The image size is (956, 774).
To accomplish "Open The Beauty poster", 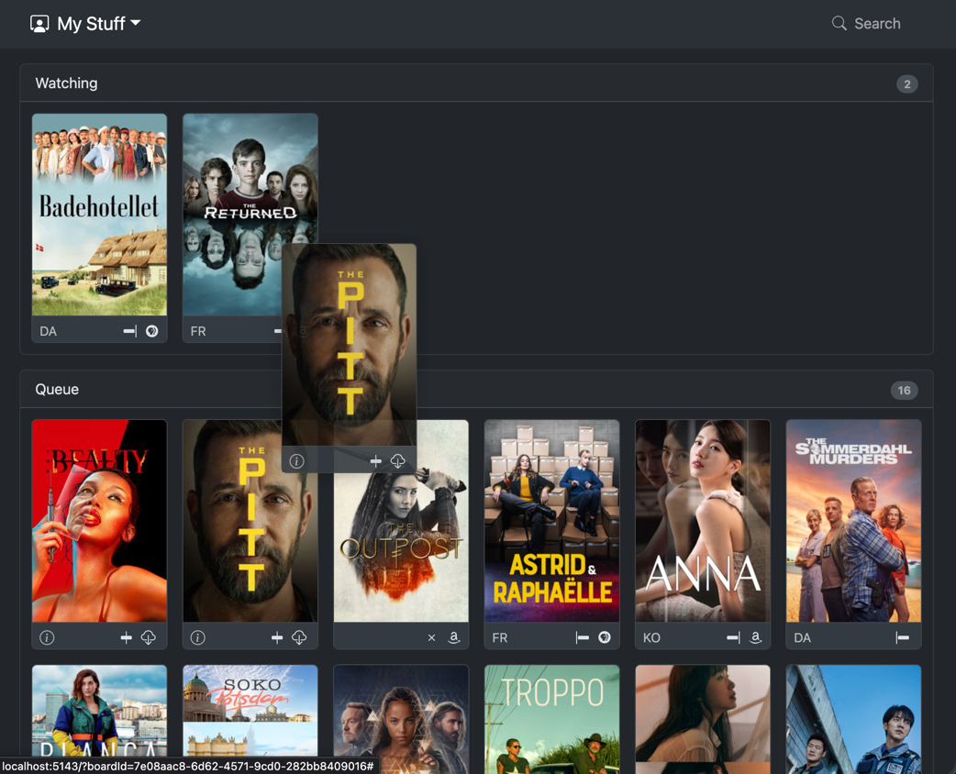I will tap(99, 521).
